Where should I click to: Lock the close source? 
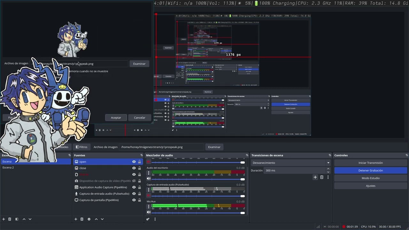[139, 168]
